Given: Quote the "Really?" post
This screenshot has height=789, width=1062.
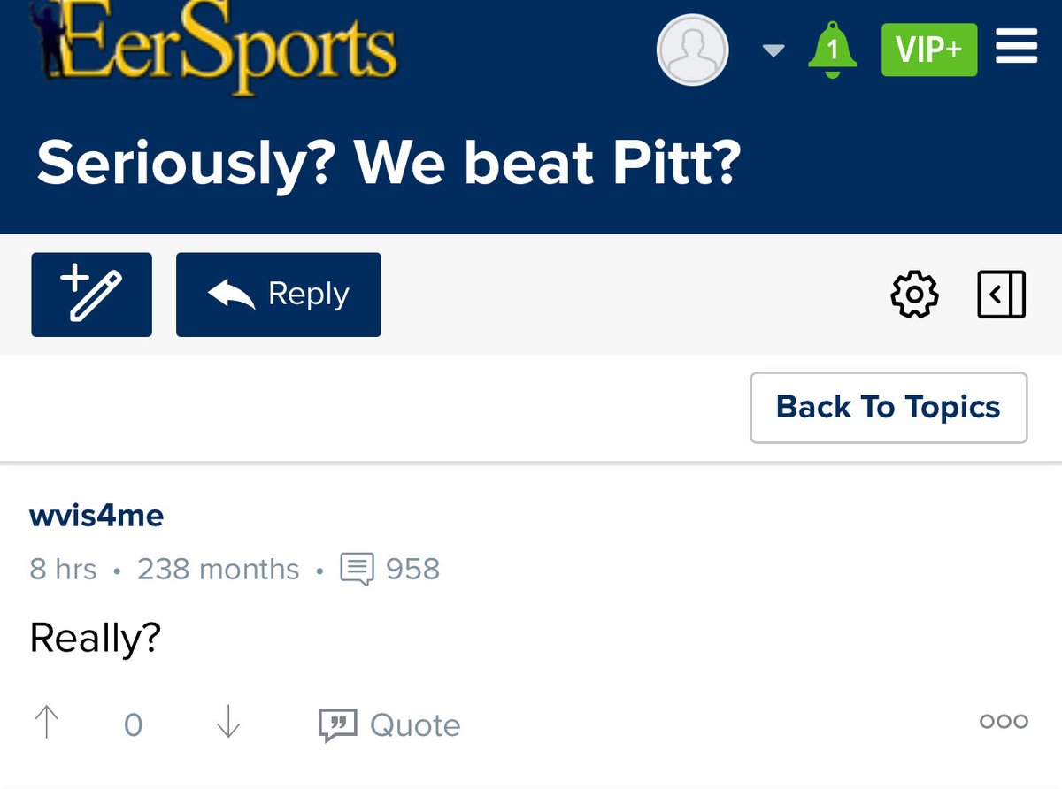Looking at the screenshot, I should [389, 725].
